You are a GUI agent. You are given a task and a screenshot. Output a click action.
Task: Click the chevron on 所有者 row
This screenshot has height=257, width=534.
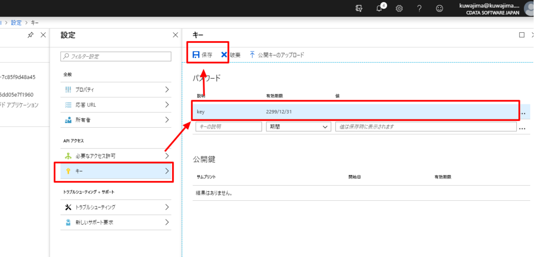(x=167, y=120)
